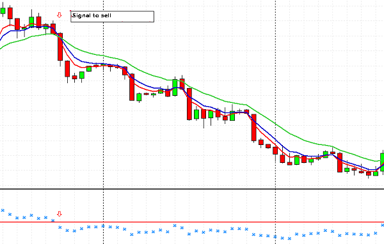This screenshot has height=244, width=384.
Task: Select the green moving average line
Action: (147, 73)
